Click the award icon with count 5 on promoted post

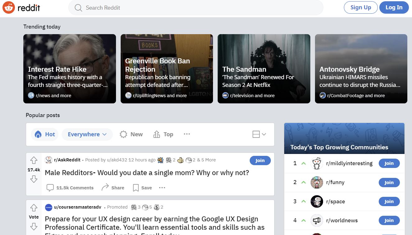145,207
